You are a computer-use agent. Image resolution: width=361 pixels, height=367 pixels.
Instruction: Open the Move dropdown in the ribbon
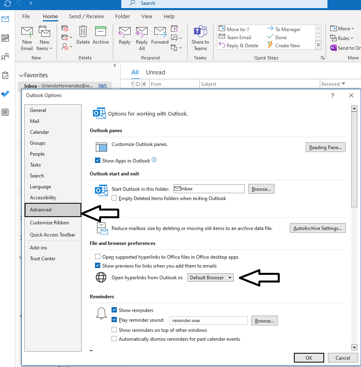(x=342, y=28)
